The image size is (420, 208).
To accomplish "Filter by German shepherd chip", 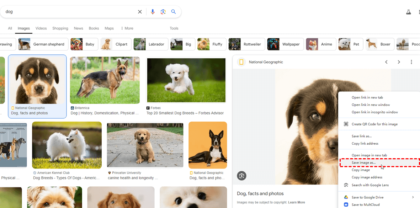I will coord(43,44).
